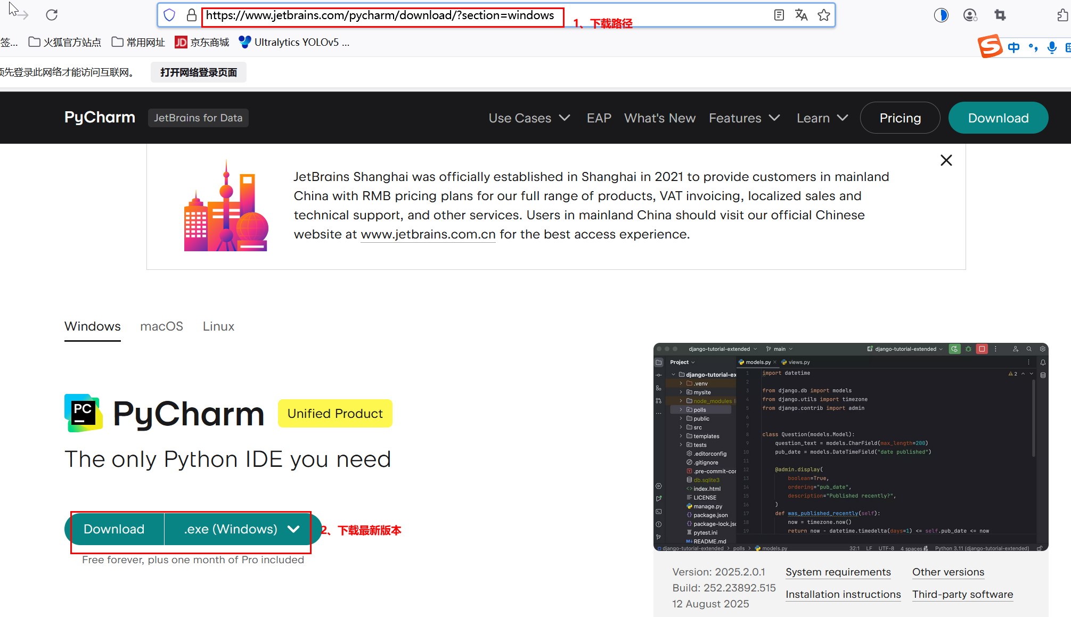
Task: Click the URL address field
Action: [379, 15]
